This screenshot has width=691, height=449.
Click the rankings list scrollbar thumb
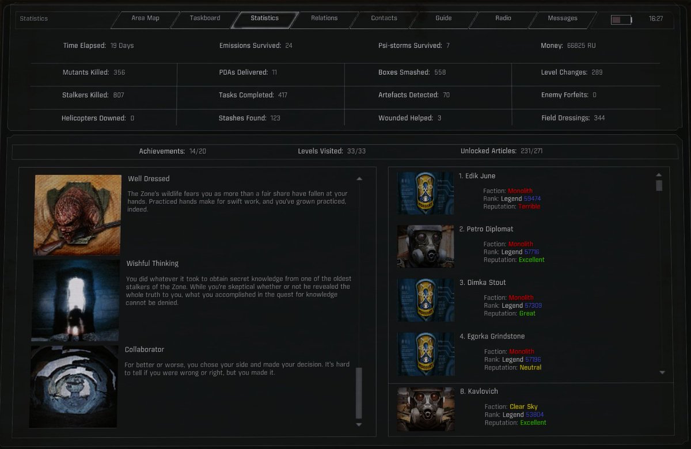click(x=659, y=185)
